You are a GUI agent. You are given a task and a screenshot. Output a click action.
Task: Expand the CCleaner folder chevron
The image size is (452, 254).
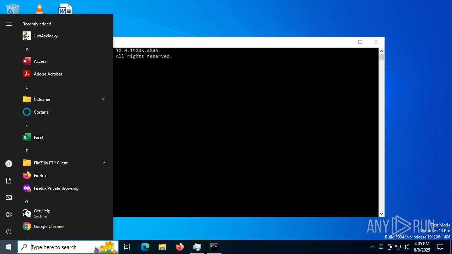[x=104, y=99]
